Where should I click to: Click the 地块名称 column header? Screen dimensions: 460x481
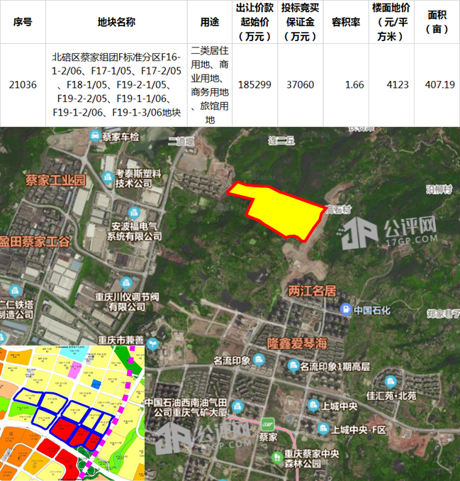tap(116, 22)
